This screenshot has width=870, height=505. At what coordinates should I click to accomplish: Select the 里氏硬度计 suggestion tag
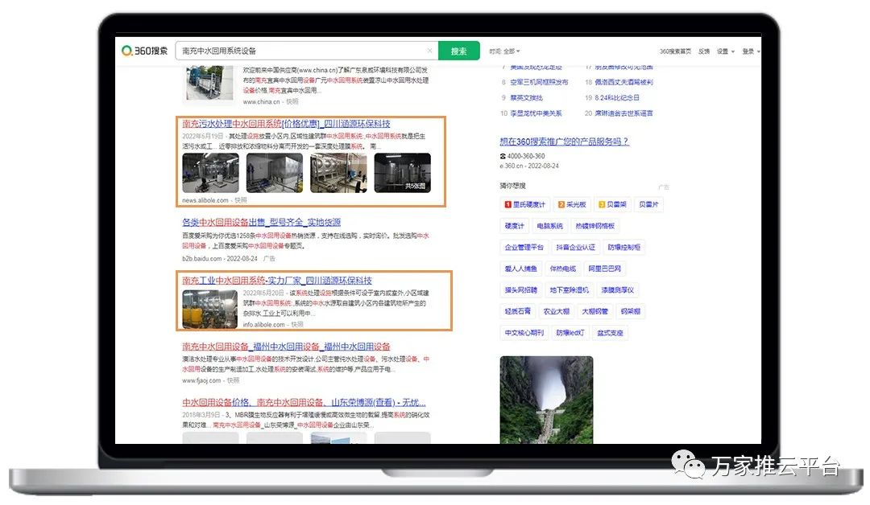pos(525,205)
